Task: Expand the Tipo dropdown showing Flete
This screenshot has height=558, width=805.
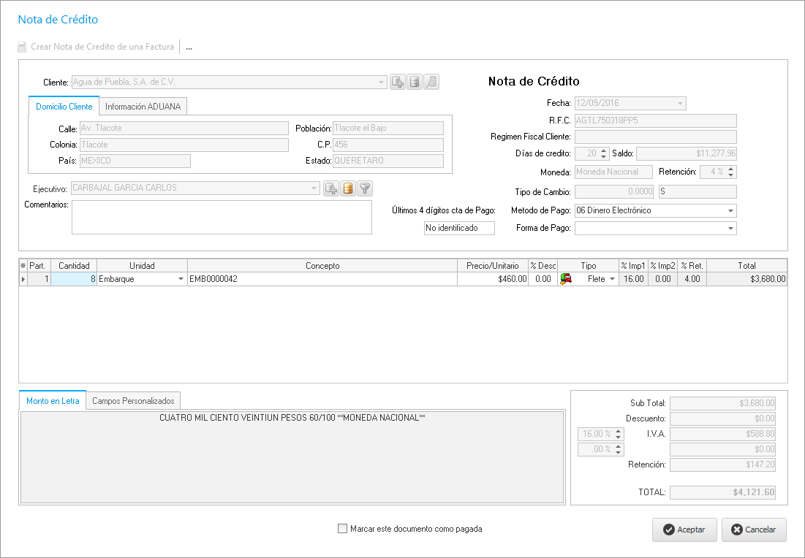Action: tap(612, 279)
